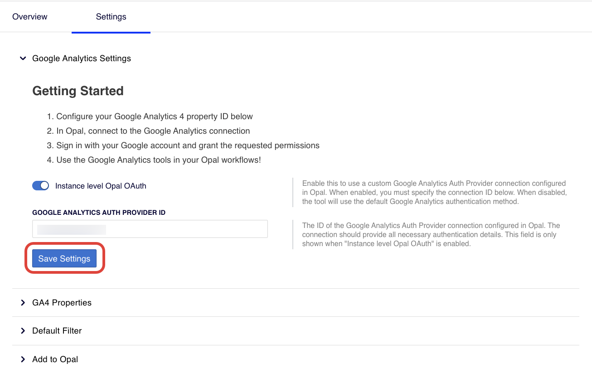Screen dimensions: 592x378
Task: Click the 'Instance level Opal OAuth' label text
Action: click(101, 186)
